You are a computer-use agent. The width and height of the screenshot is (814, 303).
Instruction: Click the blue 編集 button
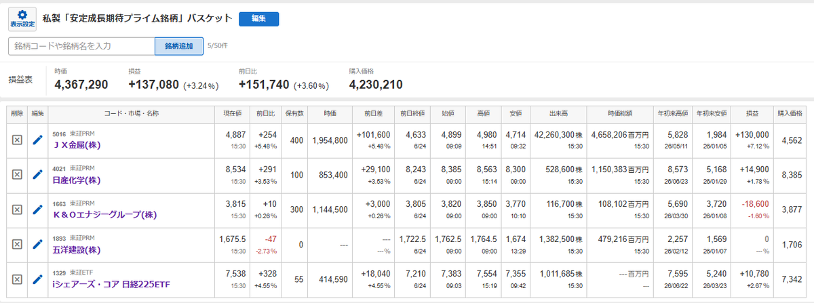(x=258, y=19)
